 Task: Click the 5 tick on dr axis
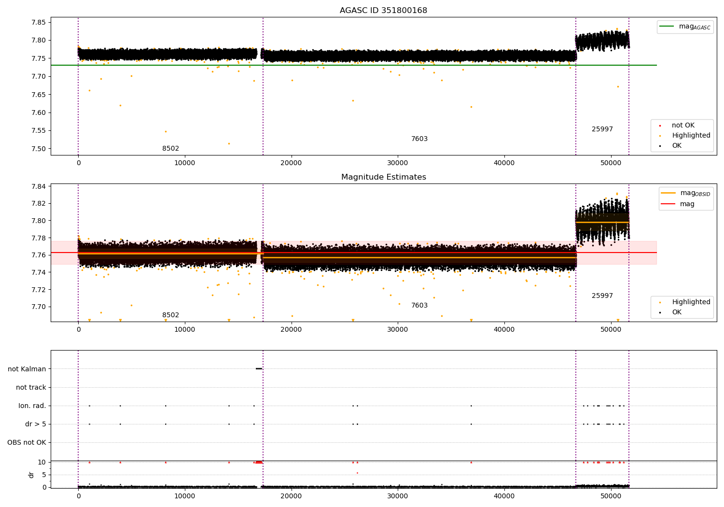[44, 475]
